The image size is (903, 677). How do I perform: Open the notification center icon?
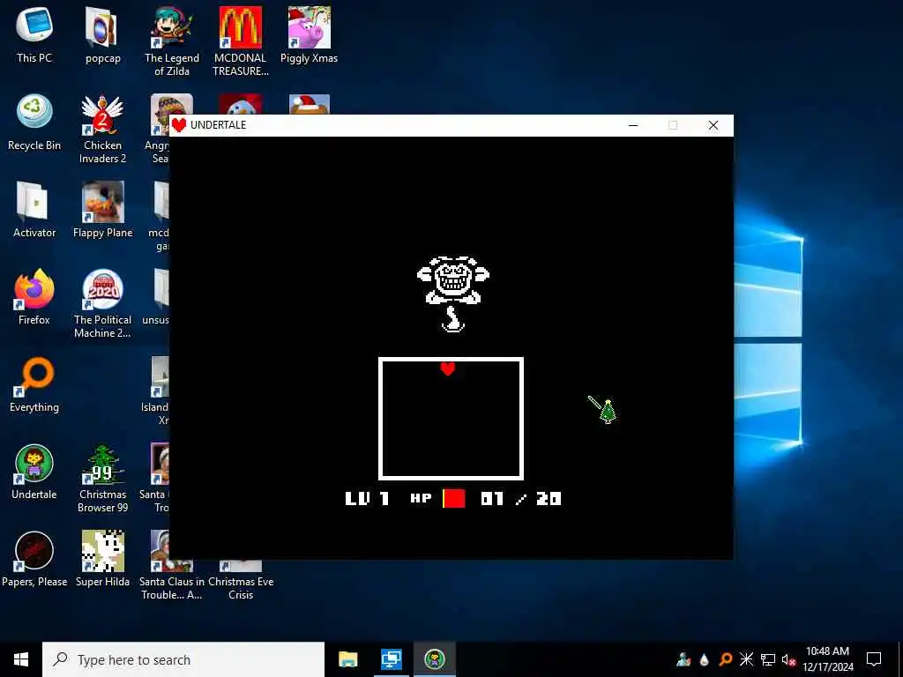click(x=874, y=659)
